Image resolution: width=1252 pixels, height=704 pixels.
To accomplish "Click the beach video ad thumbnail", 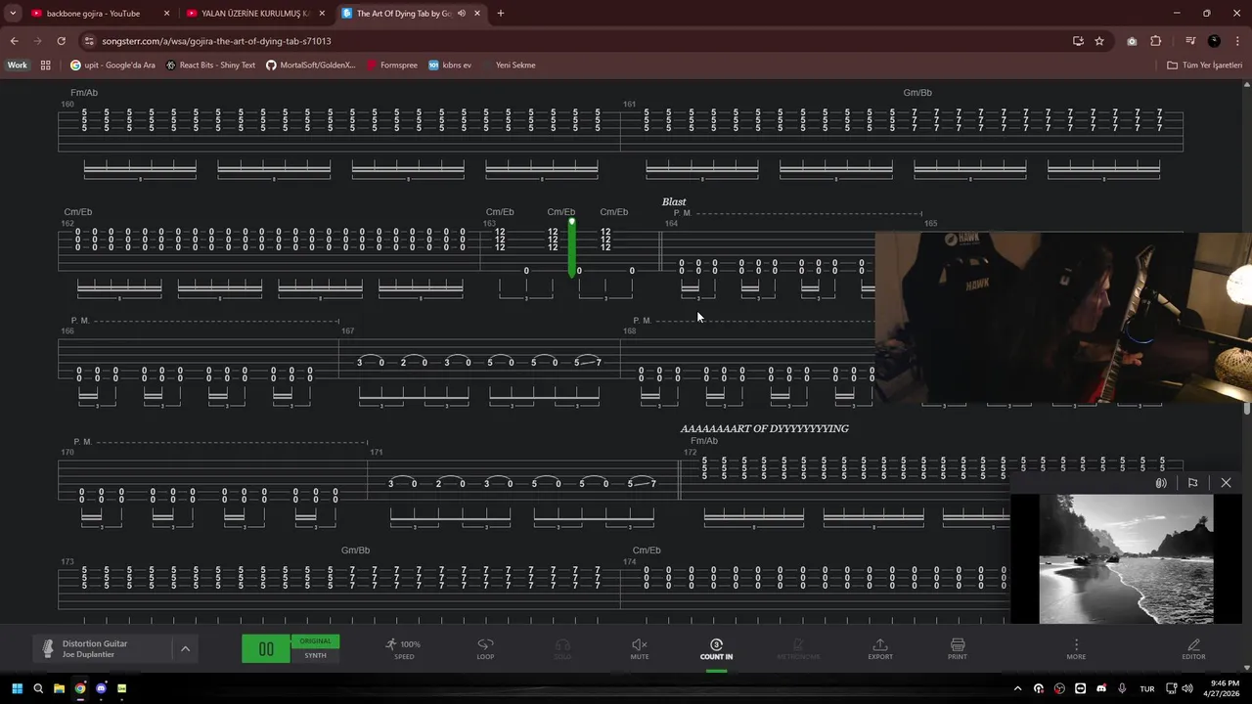I will (1126, 558).
